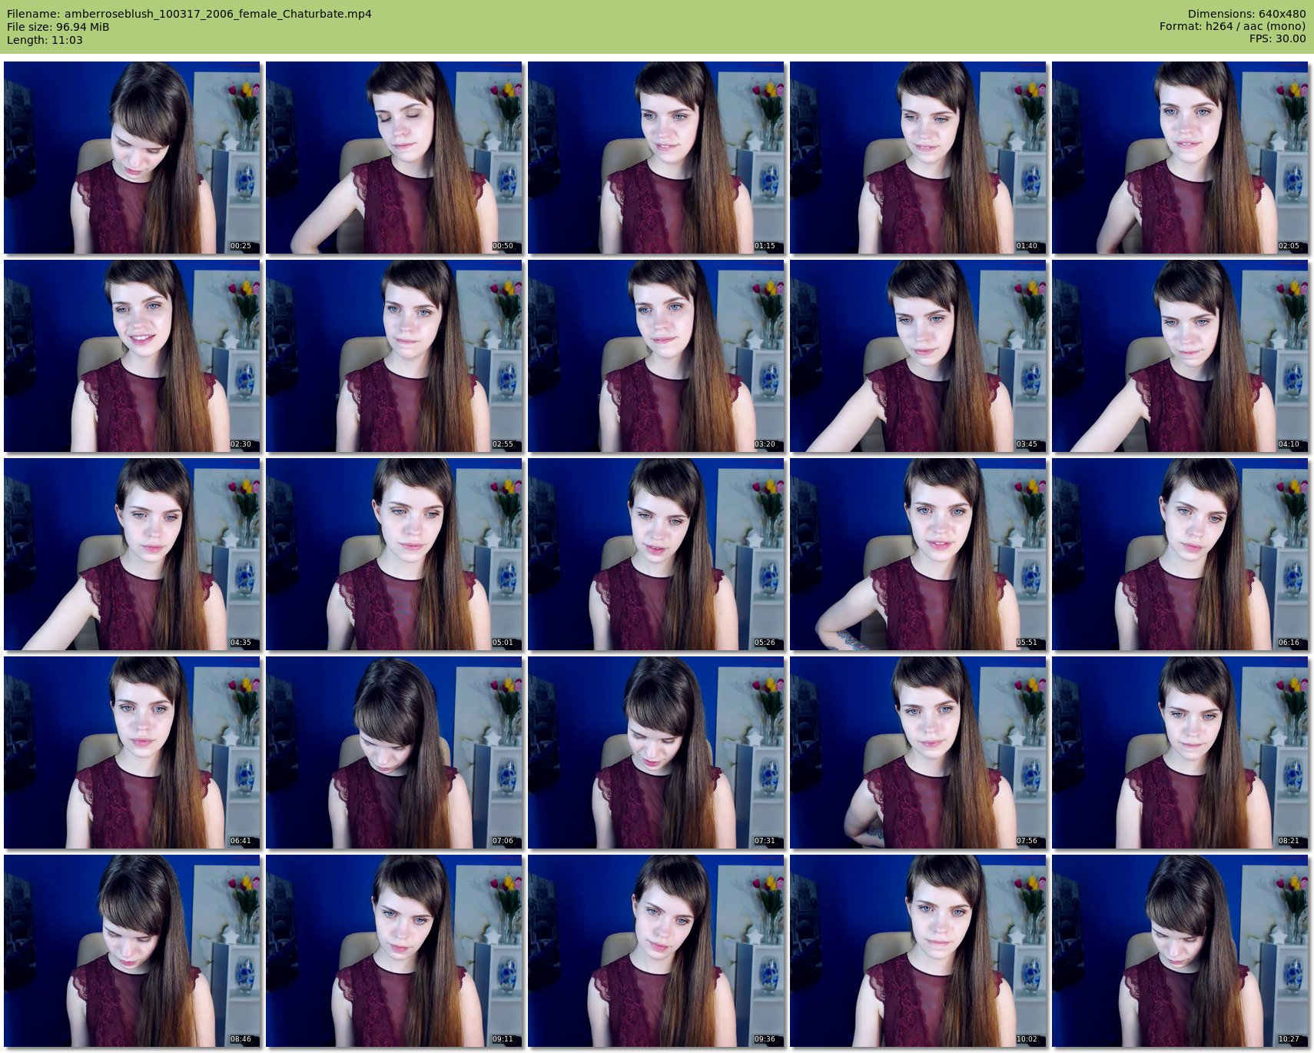This screenshot has width=1314, height=1053.
Task: Select the thumbnail stamped 06:16
Action: (x=1180, y=554)
